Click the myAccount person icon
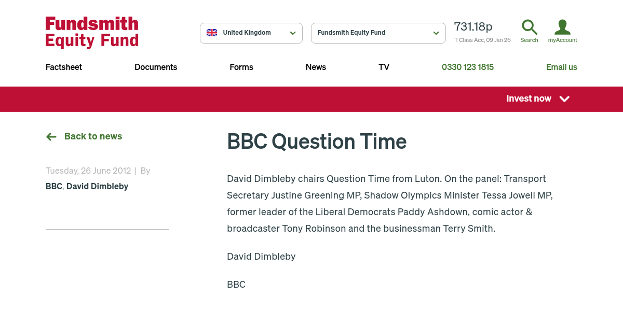Screen dimensions: 623x325 click(x=562, y=27)
